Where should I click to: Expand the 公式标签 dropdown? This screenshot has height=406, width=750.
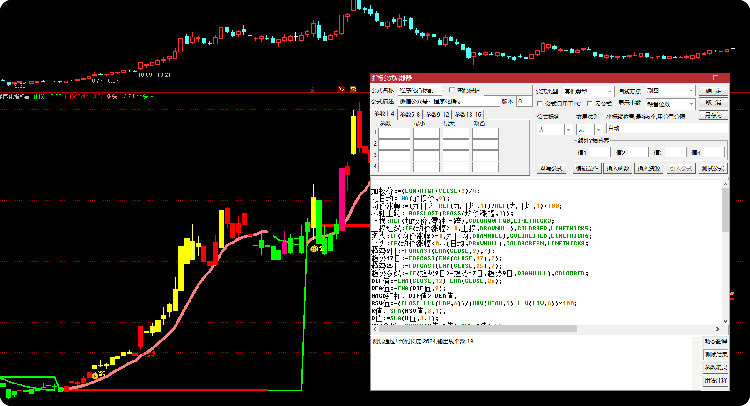(569, 129)
